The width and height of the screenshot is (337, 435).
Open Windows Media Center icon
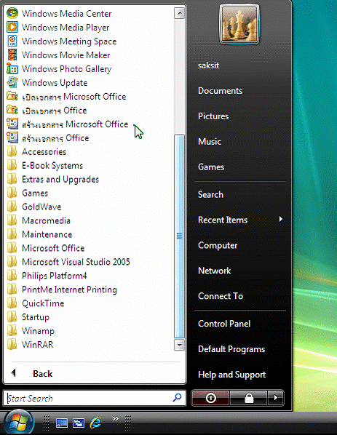12,13
